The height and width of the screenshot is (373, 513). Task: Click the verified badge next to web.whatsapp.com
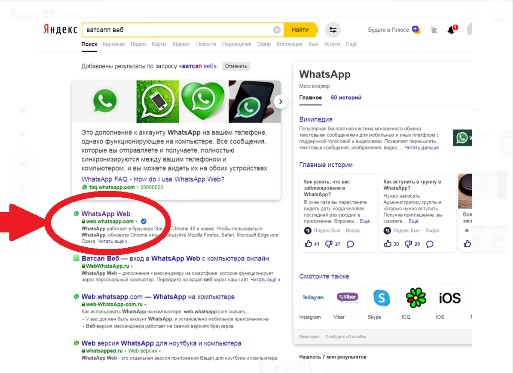144,221
